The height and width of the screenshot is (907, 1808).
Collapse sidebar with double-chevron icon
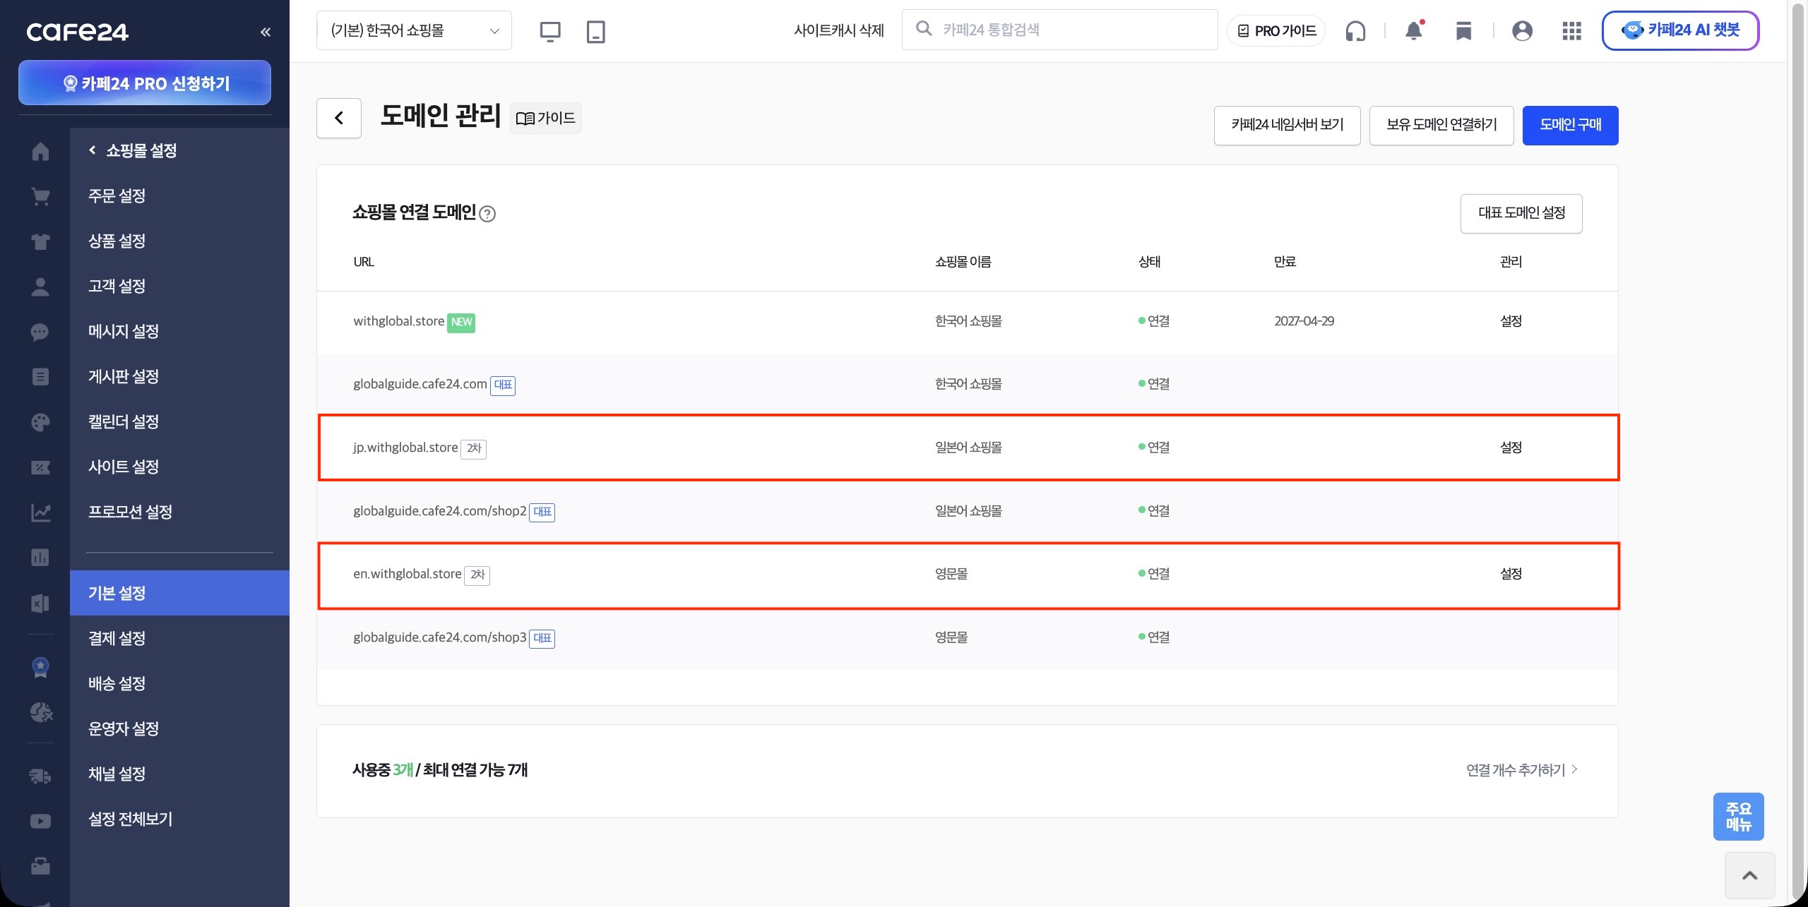(266, 32)
